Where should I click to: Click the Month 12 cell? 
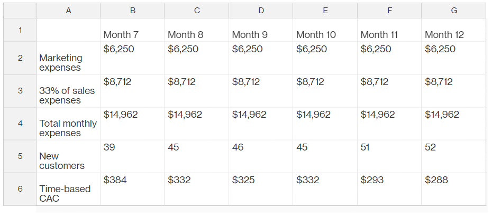click(x=454, y=30)
